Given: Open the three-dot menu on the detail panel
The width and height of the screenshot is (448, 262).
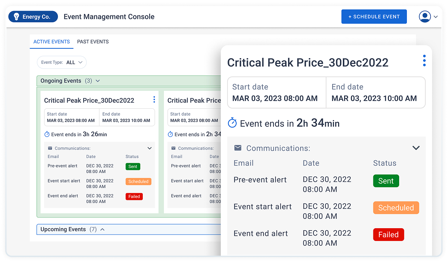Looking at the screenshot, I should (424, 60).
